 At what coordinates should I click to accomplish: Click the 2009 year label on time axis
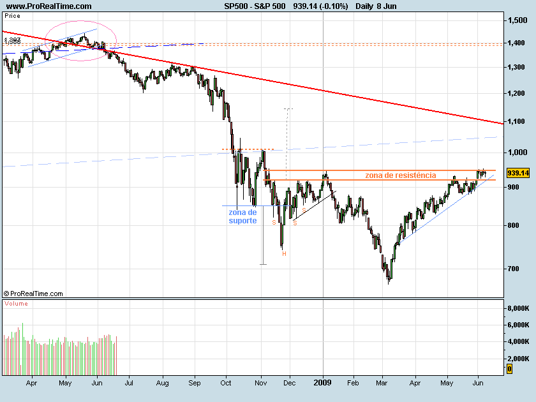point(322,382)
